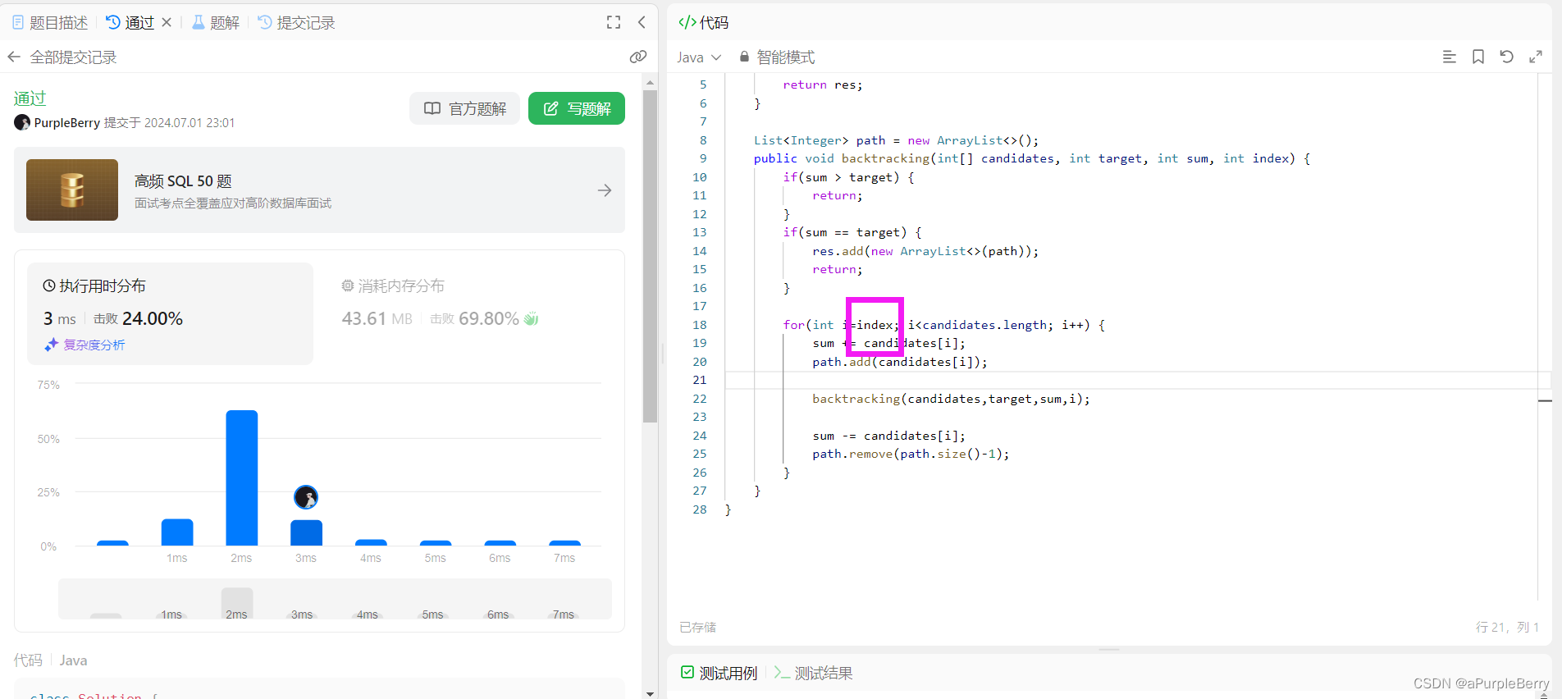Viewport: 1562px width, 699px height.
Task: Click the fullscreen icon of left panel
Action: pyautogui.click(x=614, y=23)
